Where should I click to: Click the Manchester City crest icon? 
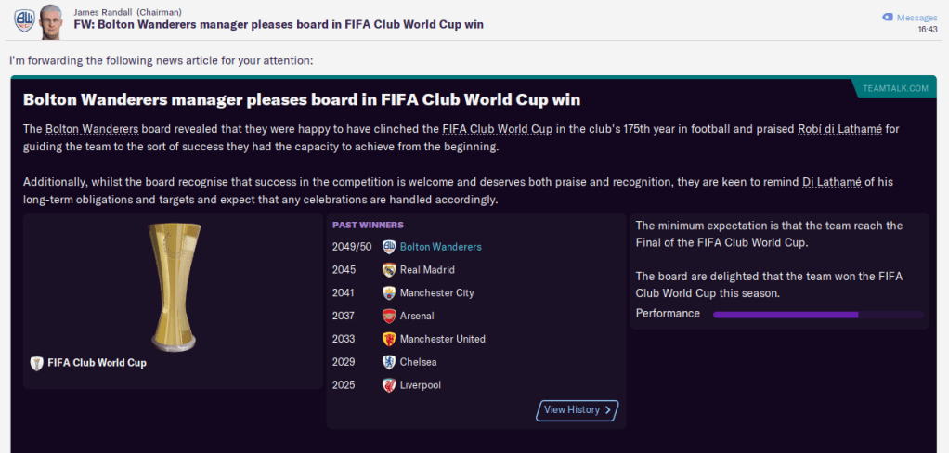click(x=389, y=293)
